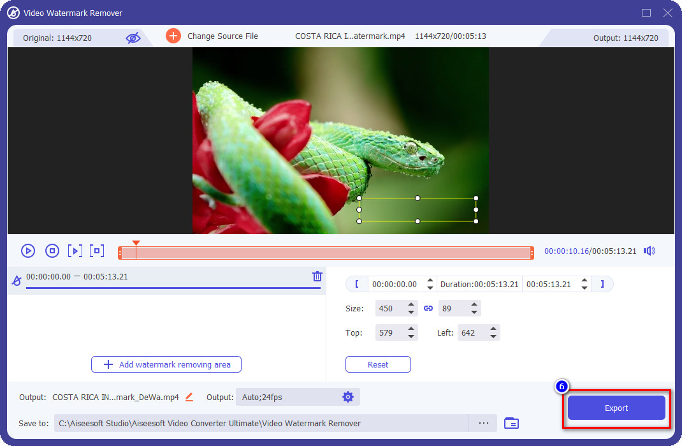The width and height of the screenshot is (682, 446).
Task: Open the save folder icon
Action: [x=511, y=423]
